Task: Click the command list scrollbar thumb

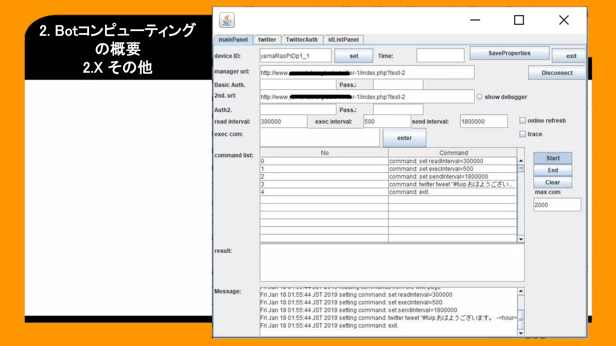Action: point(521,168)
